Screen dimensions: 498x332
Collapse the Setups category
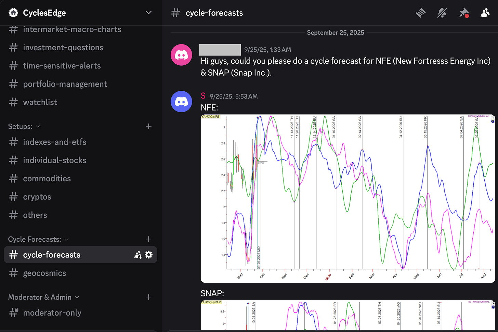point(38,127)
